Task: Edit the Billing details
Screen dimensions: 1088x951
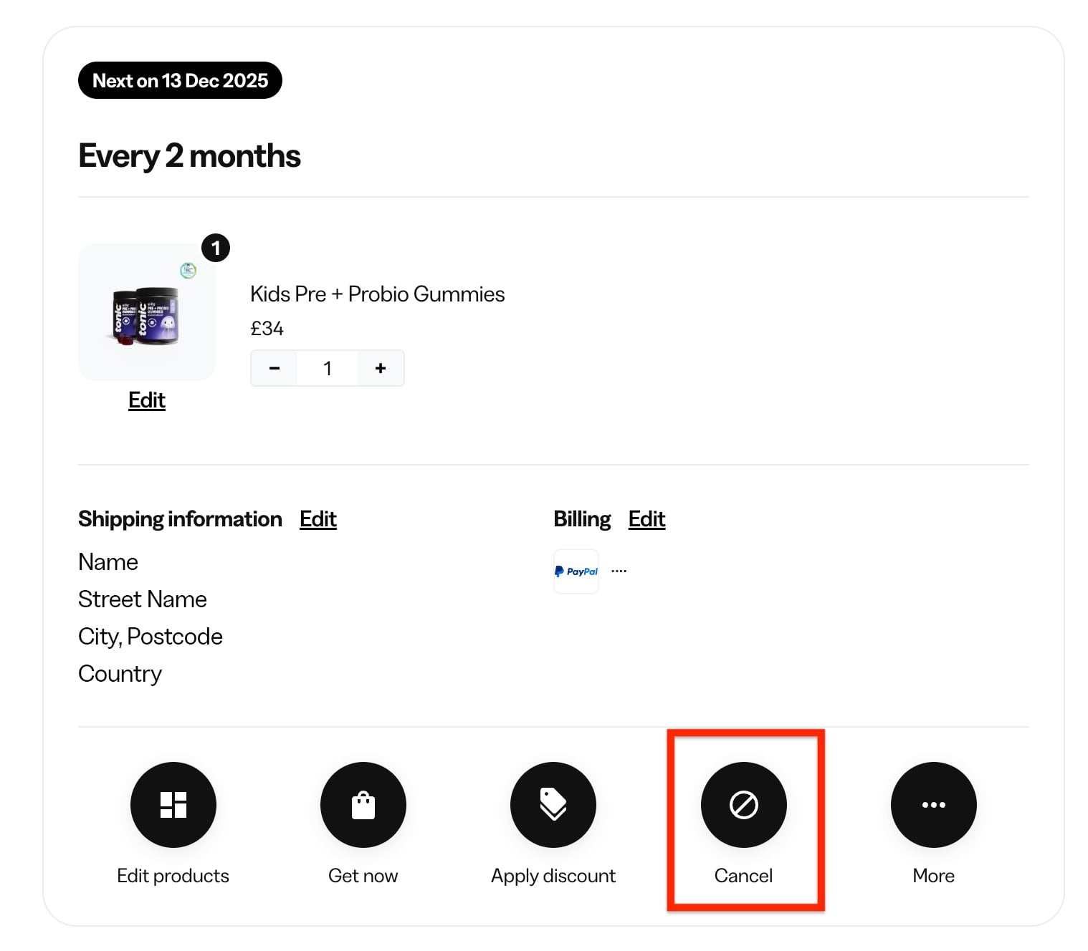Action: [646, 519]
